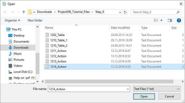Click the Search Step_8 field
185x103 pixels.
coord(153,12)
